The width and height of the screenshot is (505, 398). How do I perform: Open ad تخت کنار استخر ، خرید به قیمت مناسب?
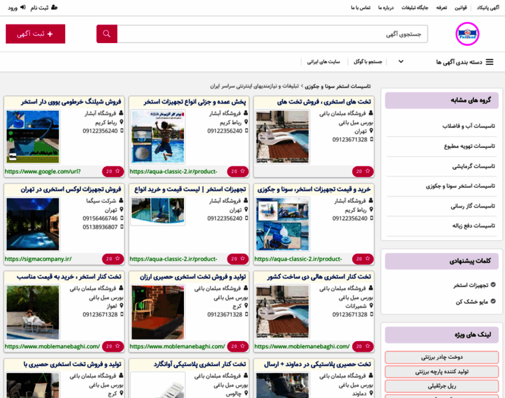(69, 277)
